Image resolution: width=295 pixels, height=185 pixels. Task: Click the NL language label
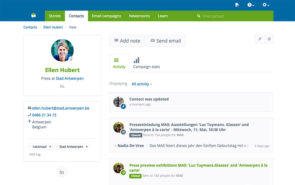[62, 86]
